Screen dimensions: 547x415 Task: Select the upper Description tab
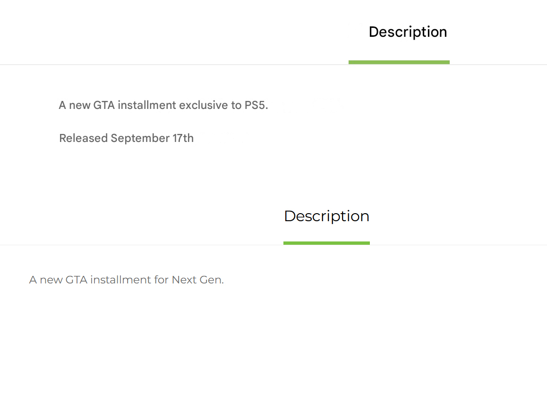(408, 32)
